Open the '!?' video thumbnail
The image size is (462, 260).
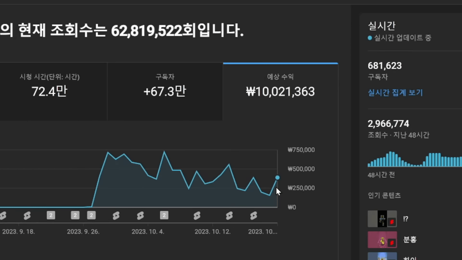pos(382,219)
